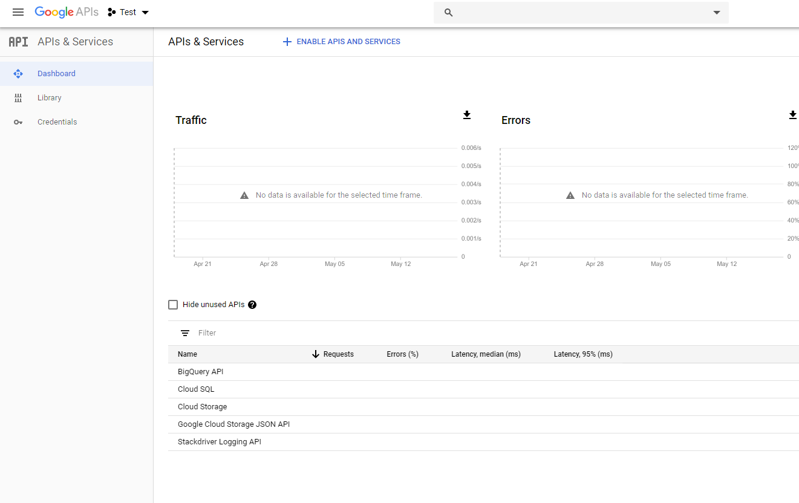Click the filter list icon
Screen dimensions: 799x503
[x=185, y=333]
